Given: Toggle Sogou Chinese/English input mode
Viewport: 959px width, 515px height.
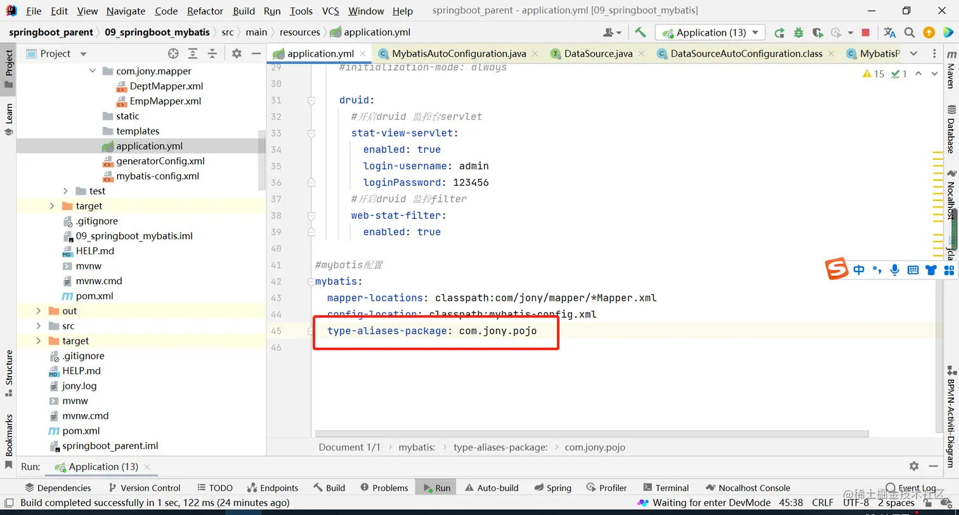Looking at the screenshot, I should 859,270.
